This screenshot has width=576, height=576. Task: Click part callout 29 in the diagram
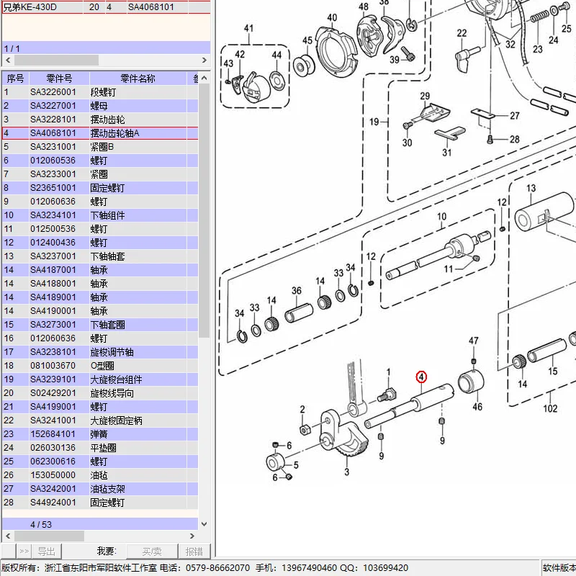[425, 96]
